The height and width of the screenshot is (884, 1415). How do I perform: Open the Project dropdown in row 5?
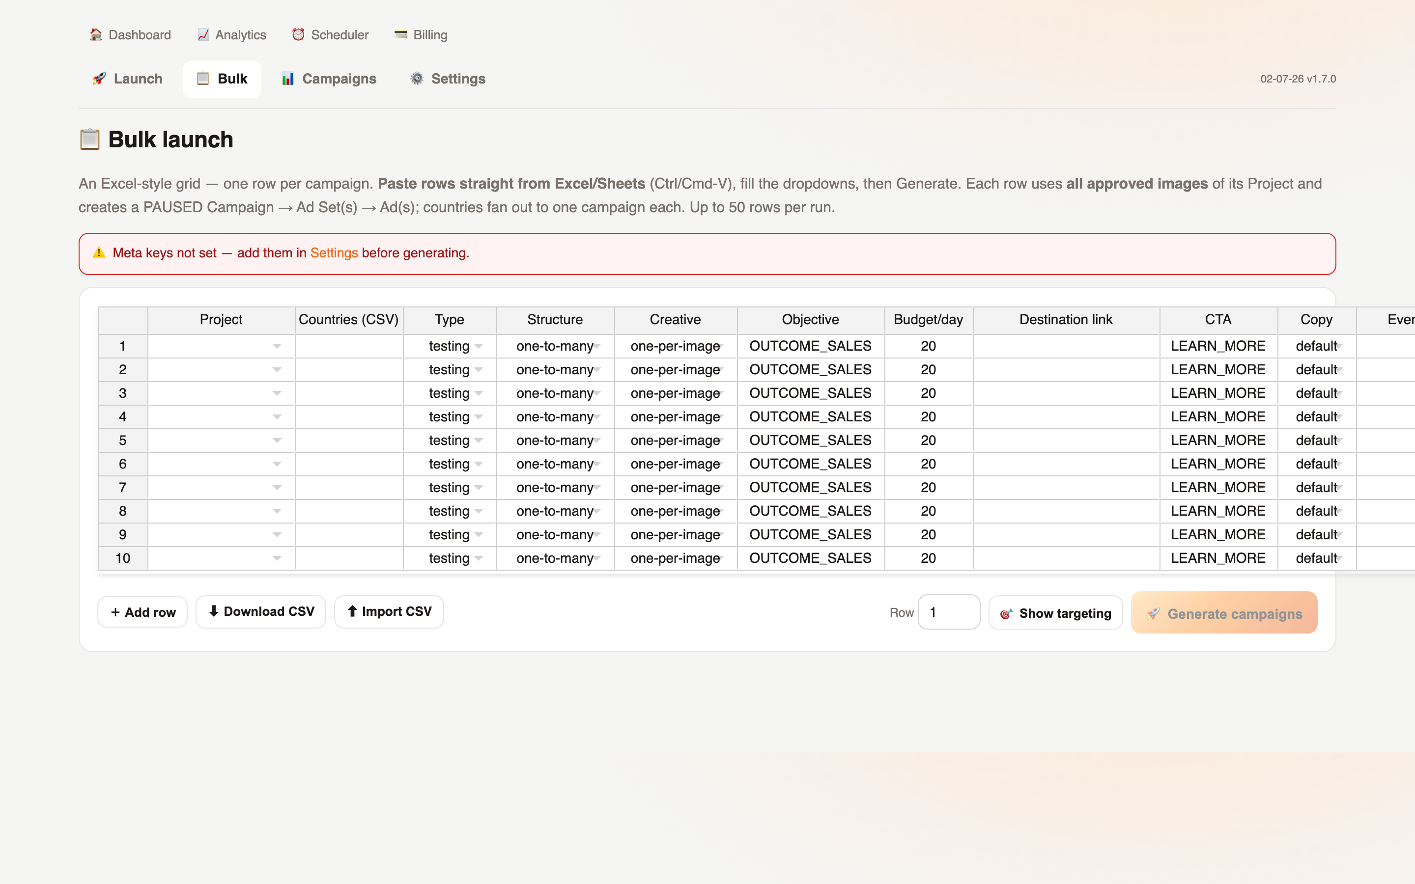point(277,440)
